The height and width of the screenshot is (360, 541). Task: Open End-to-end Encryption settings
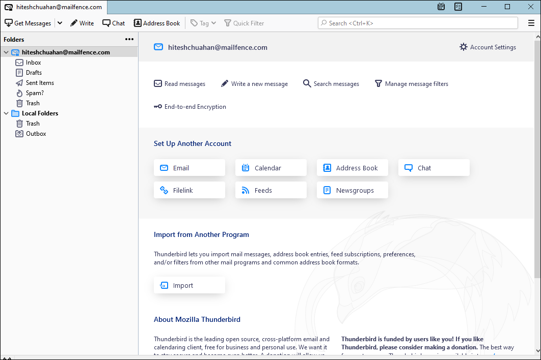(x=190, y=107)
